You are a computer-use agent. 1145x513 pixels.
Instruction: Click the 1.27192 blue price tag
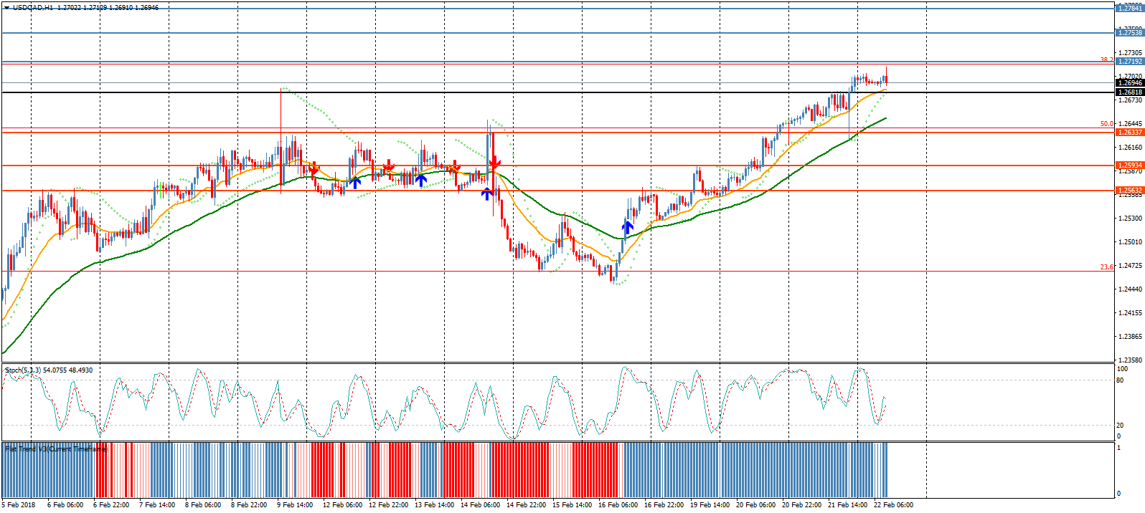pyautogui.click(x=1129, y=62)
